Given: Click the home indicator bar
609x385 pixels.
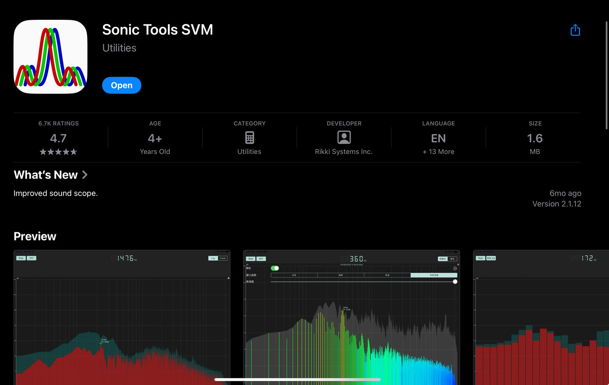Looking at the screenshot, I should (297, 380).
